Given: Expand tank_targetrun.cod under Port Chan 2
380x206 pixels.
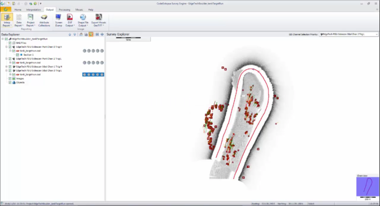Looking at the screenshot, I should click(10, 62).
